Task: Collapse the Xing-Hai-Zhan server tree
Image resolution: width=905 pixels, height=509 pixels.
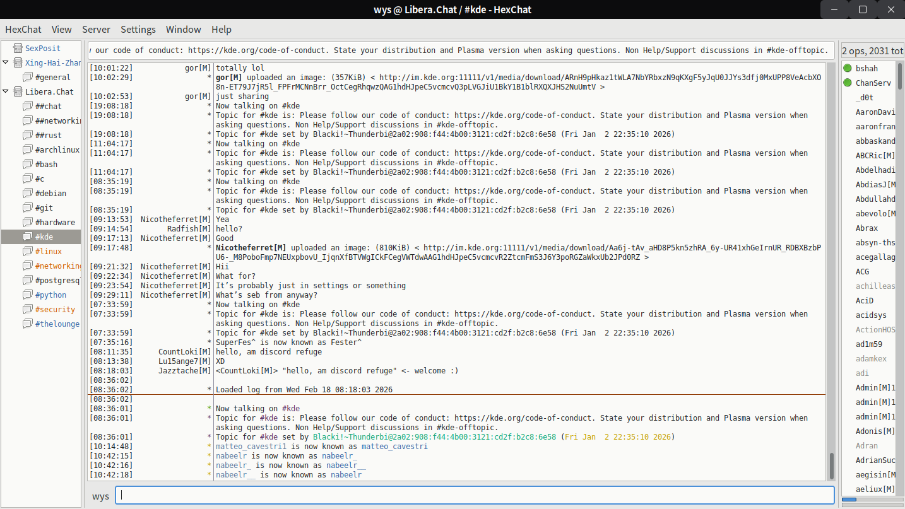Action: (6, 62)
